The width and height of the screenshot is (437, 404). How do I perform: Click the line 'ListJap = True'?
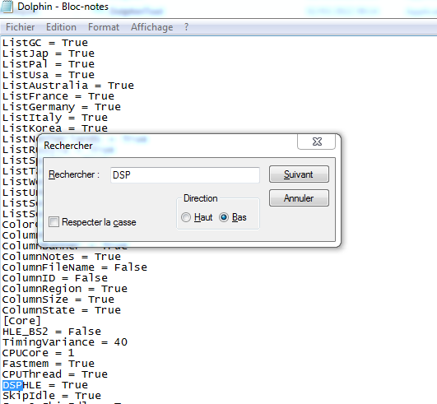click(x=49, y=53)
